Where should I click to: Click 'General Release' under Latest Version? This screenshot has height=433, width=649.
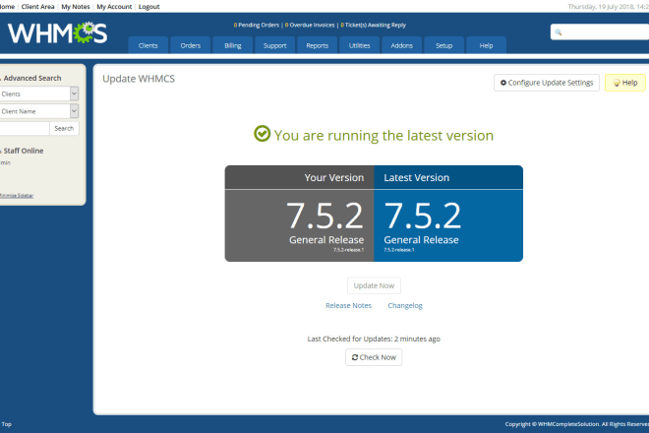pyautogui.click(x=421, y=240)
